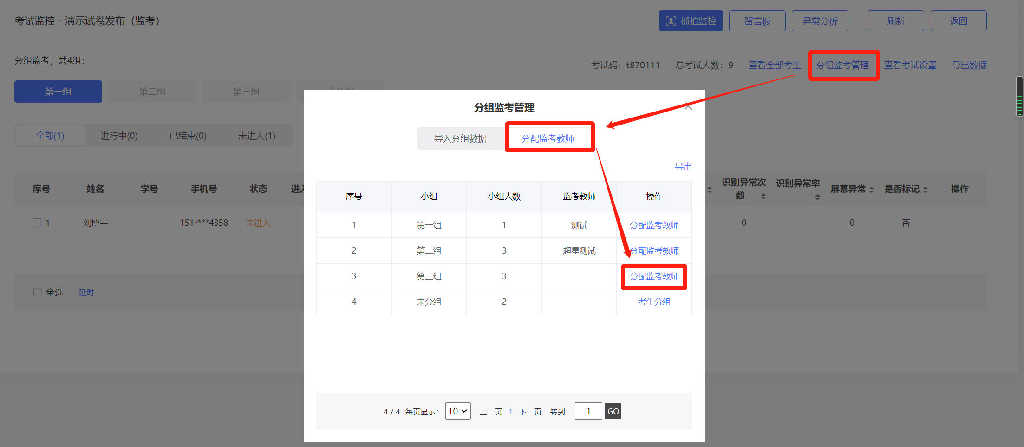The width and height of the screenshot is (1024, 447).
Task: Select the 第一组 group tab
Action: tap(58, 92)
